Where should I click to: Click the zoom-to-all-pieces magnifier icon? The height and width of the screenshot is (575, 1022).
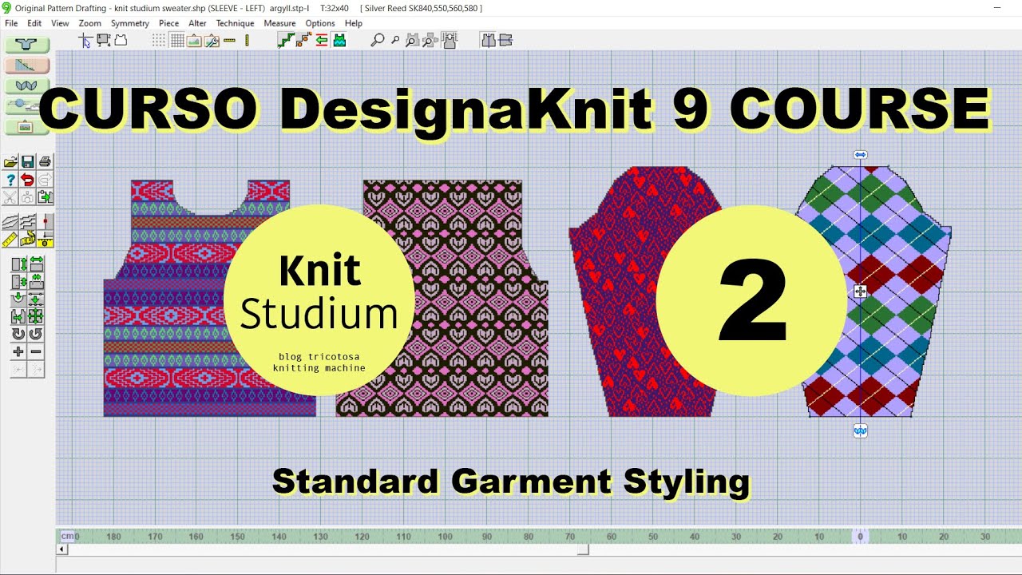click(x=430, y=40)
